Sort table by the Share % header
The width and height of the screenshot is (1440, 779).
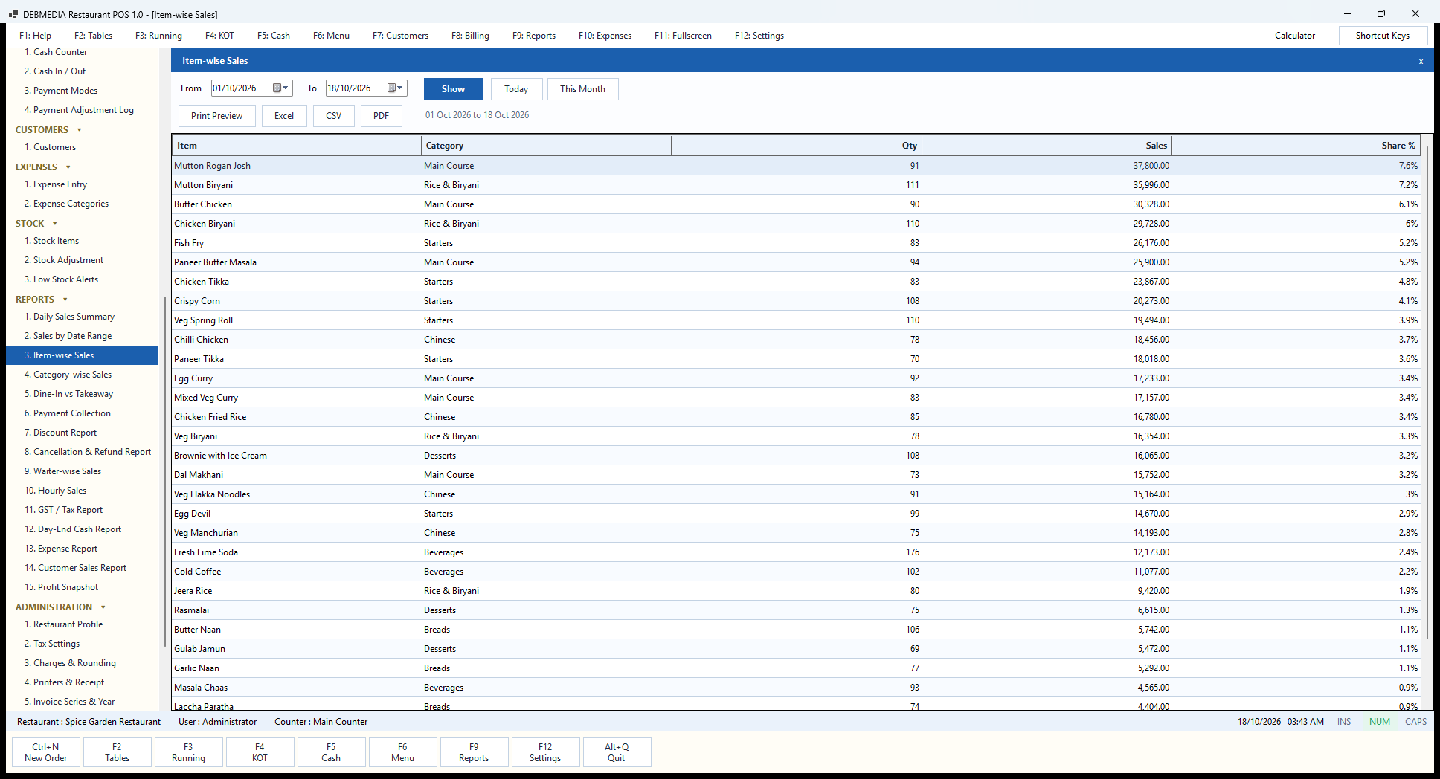click(1296, 146)
